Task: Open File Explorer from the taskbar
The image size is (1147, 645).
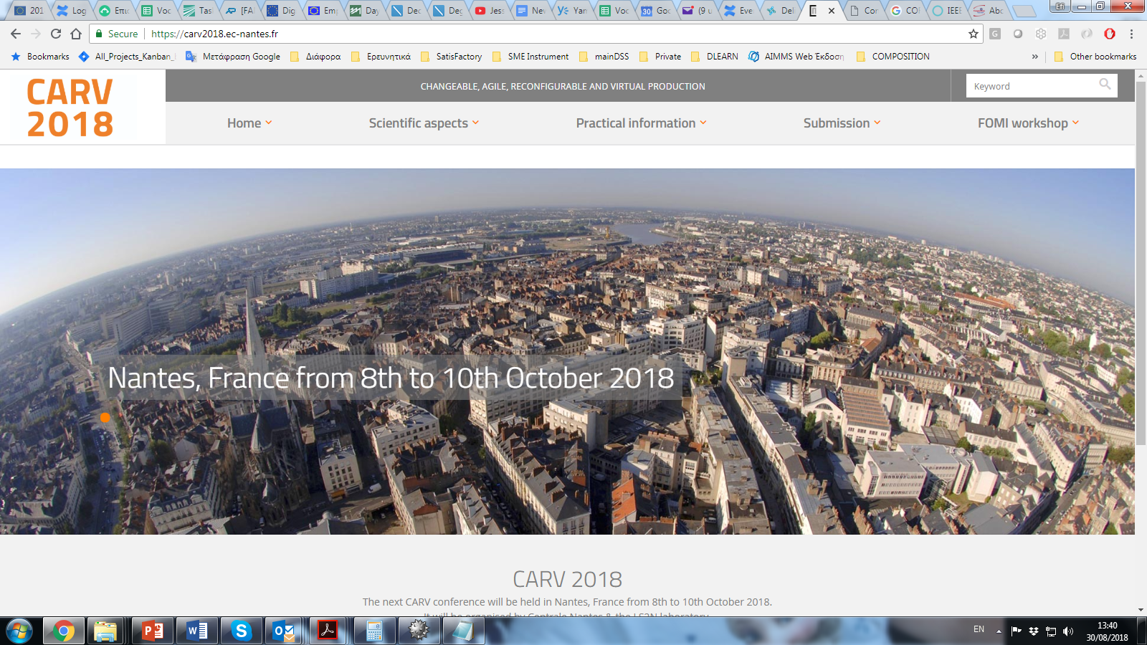Action: click(x=105, y=631)
